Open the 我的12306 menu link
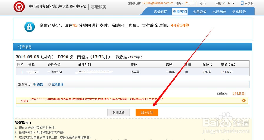The height and width of the screenshot is (140, 264). [222, 3]
